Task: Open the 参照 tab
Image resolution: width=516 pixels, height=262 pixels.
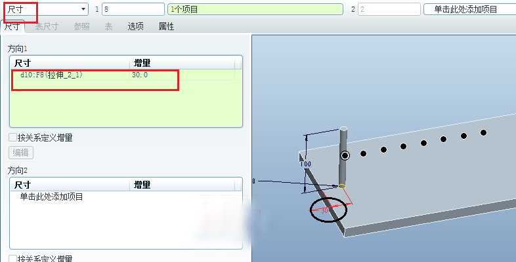Action: tap(81, 27)
